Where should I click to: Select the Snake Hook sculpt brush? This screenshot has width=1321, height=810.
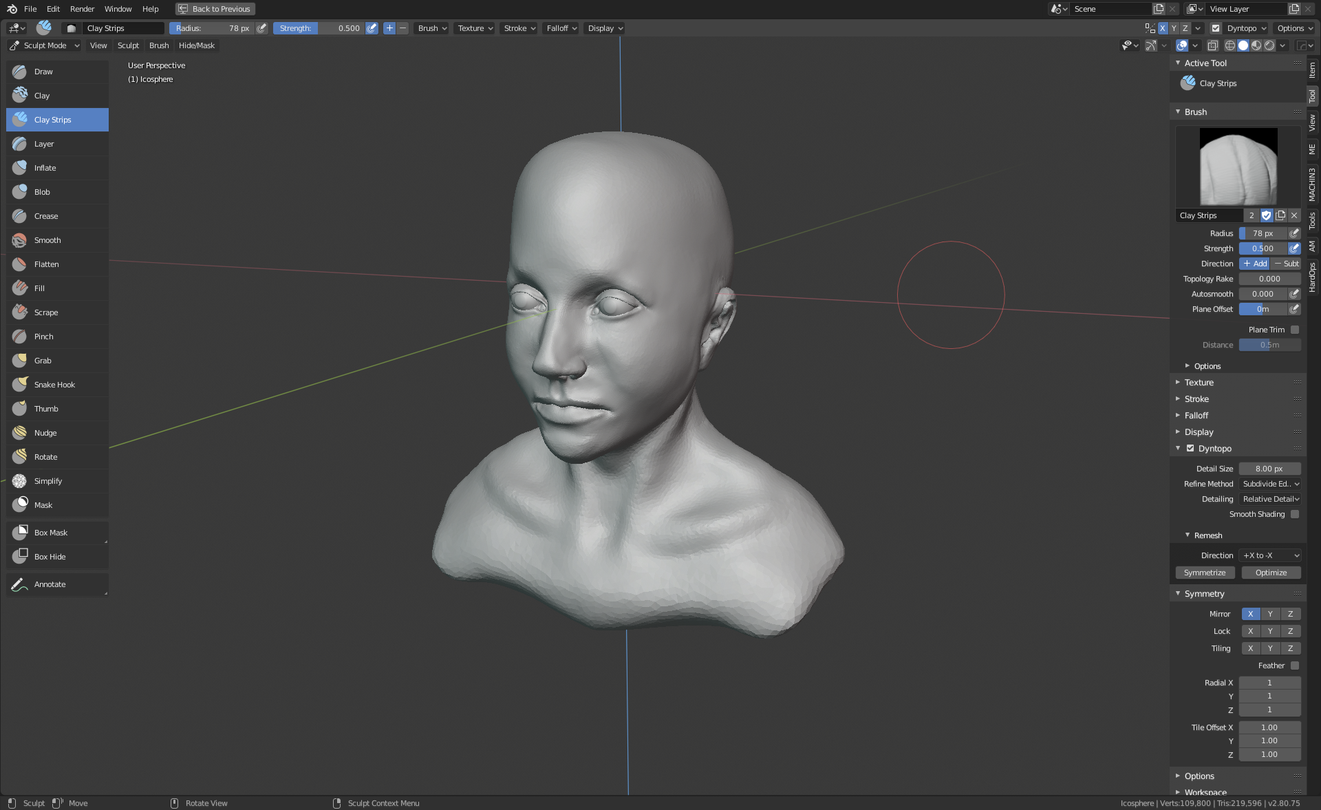55,385
